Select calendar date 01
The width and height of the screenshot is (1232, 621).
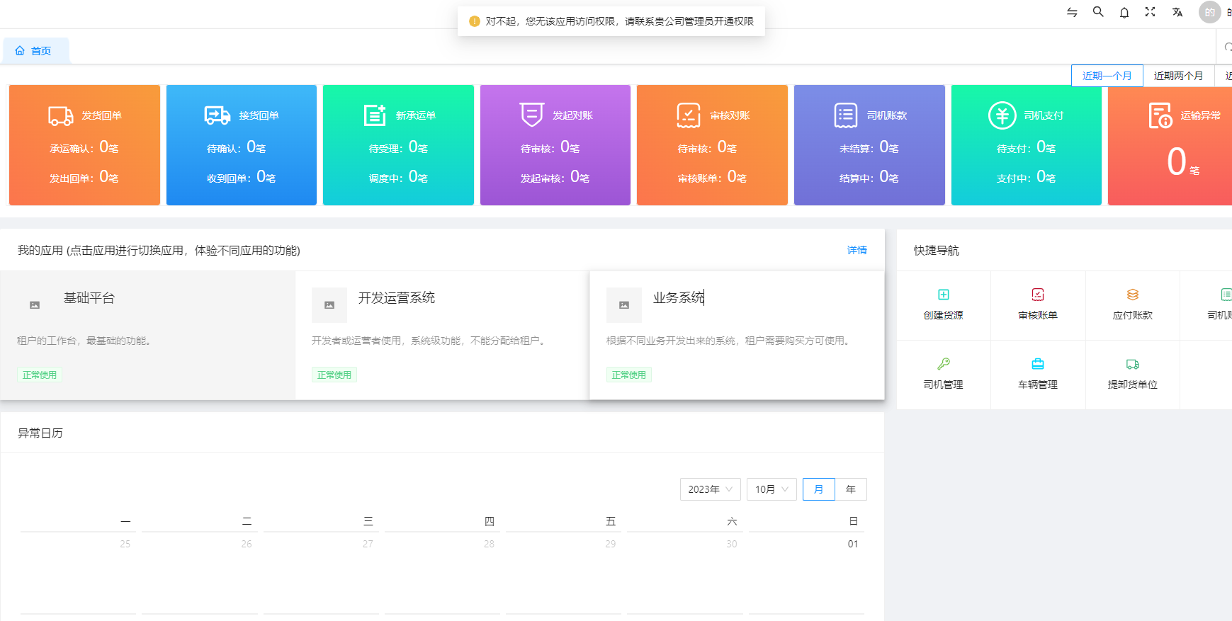[853, 544]
